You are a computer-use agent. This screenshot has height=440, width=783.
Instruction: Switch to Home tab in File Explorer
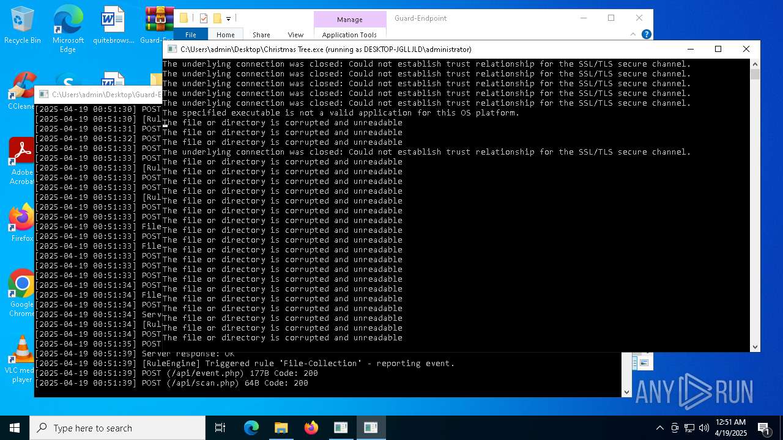coord(225,35)
